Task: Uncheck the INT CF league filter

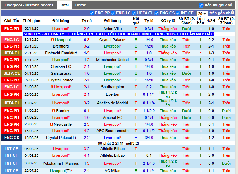Action: coord(178,13)
